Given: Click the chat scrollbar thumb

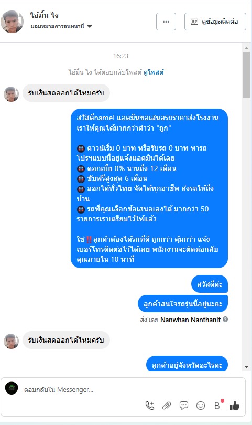Looking at the screenshot, I should point(246,75).
